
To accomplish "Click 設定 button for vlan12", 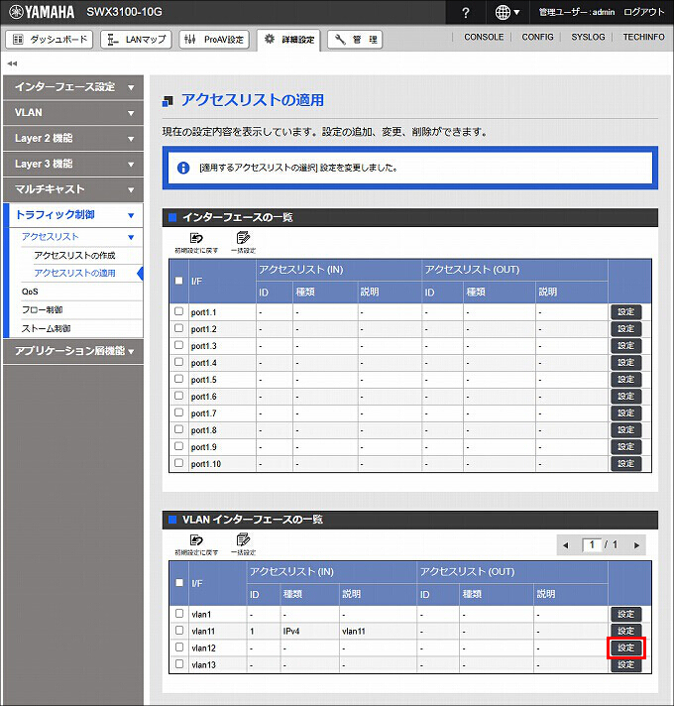I will (x=625, y=647).
